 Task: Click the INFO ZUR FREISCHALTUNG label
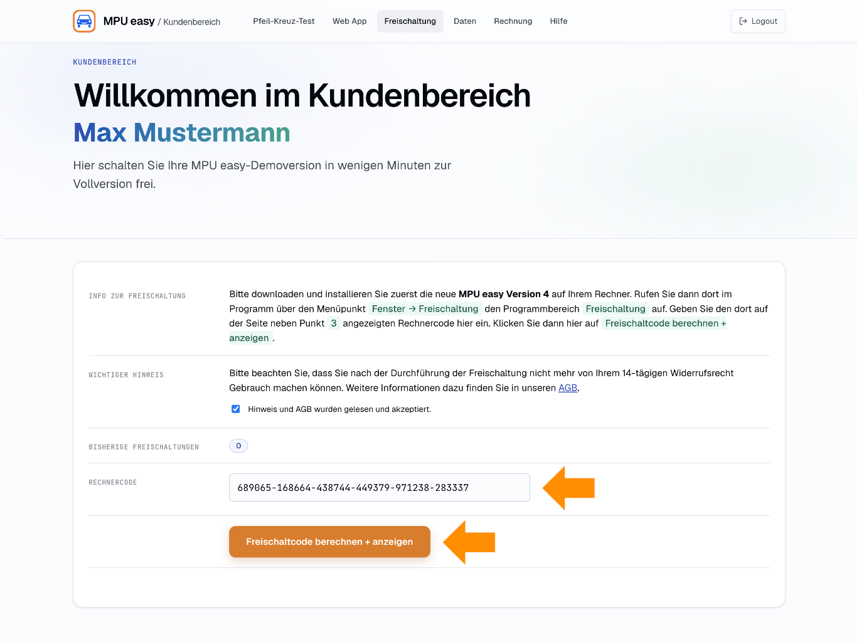(137, 296)
